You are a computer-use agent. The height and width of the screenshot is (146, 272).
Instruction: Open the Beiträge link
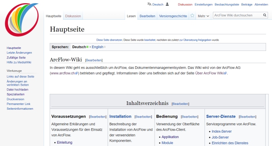pos(247,4)
